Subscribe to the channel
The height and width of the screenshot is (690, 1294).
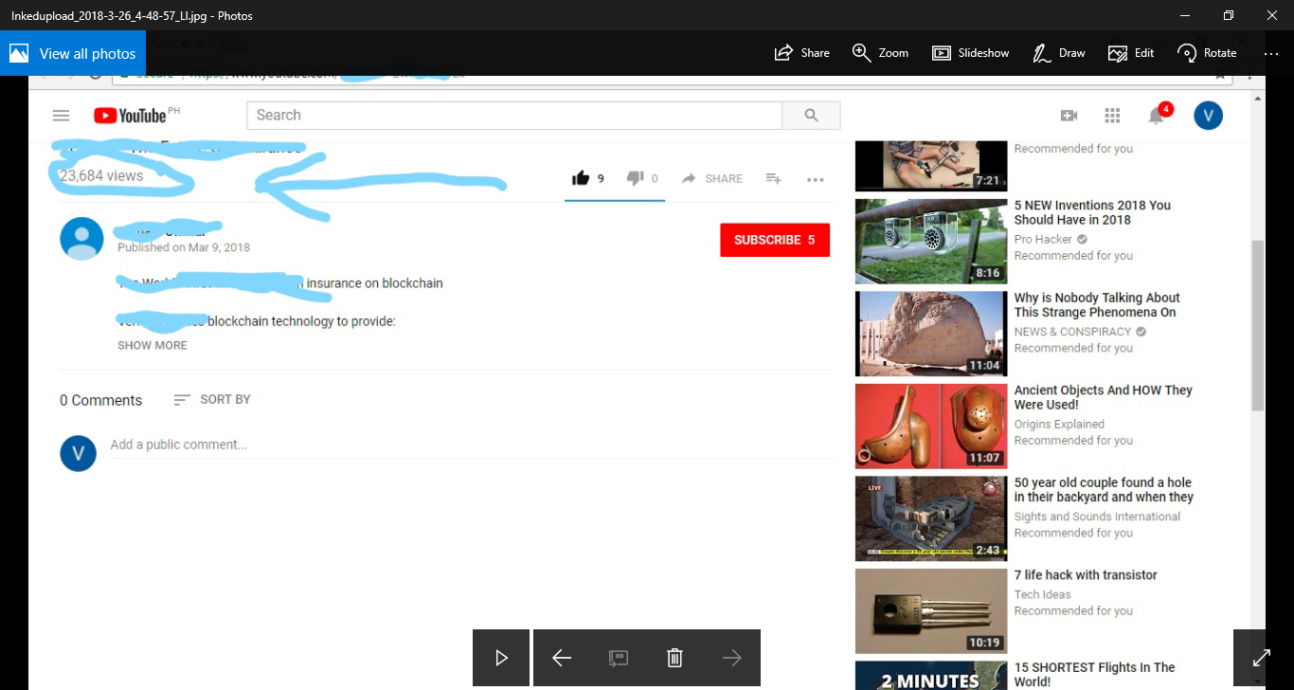(775, 240)
